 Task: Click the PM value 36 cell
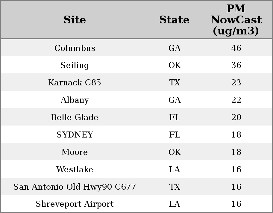pos(236,65)
